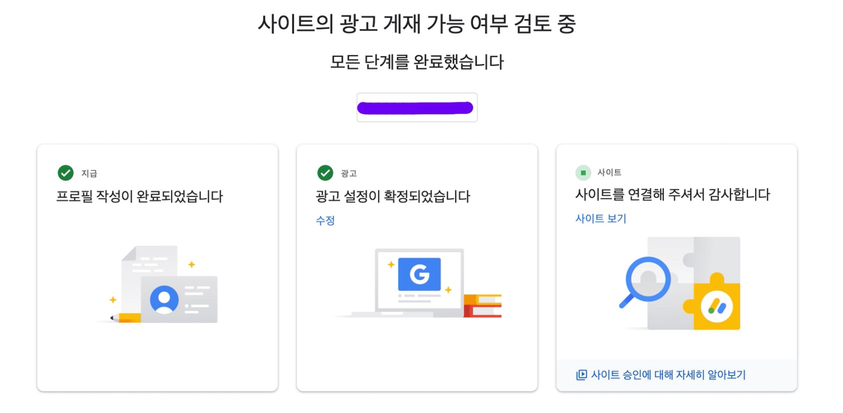The height and width of the screenshot is (413, 843).
Task: Click the AdSense logo on the yellow puzzle piece
Action: pyautogui.click(x=716, y=306)
